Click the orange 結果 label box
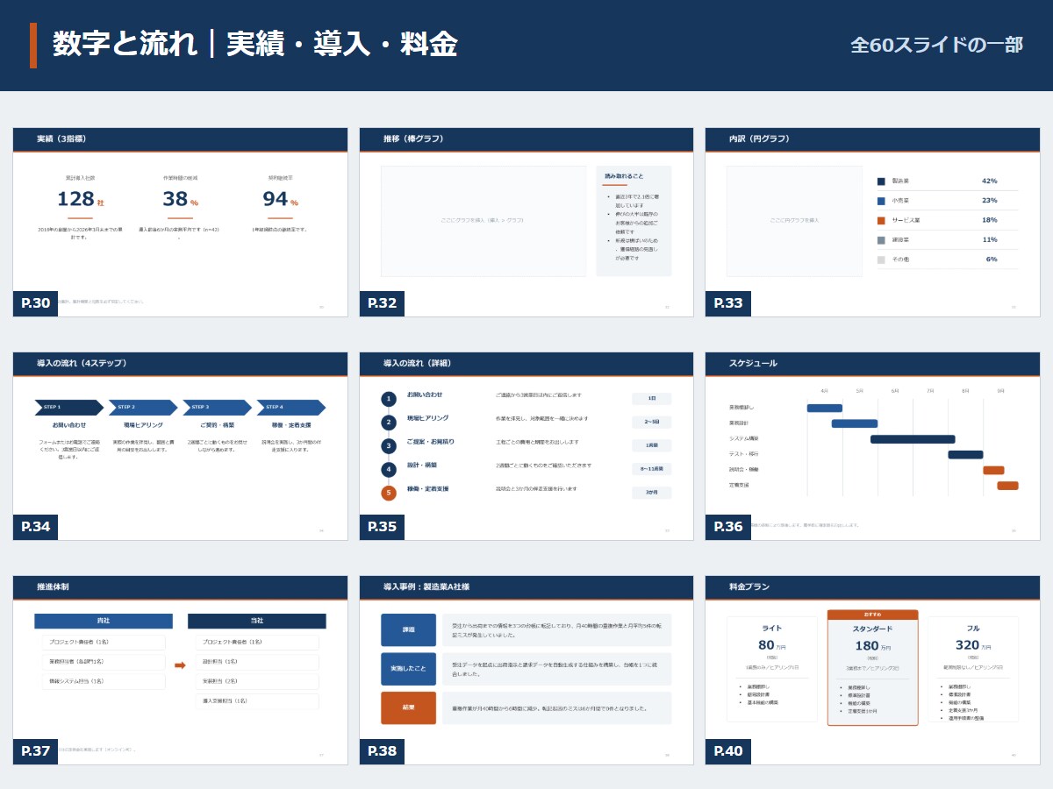 [x=408, y=707]
